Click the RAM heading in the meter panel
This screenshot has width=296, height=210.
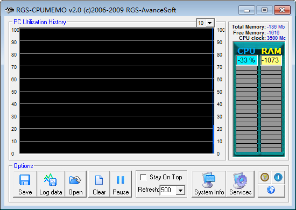[271, 51]
